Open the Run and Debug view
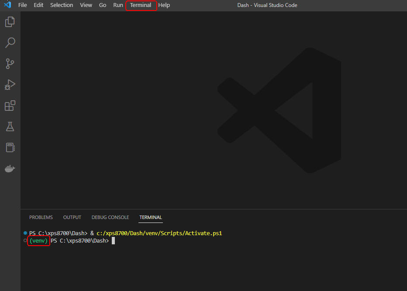 click(x=10, y=85)
